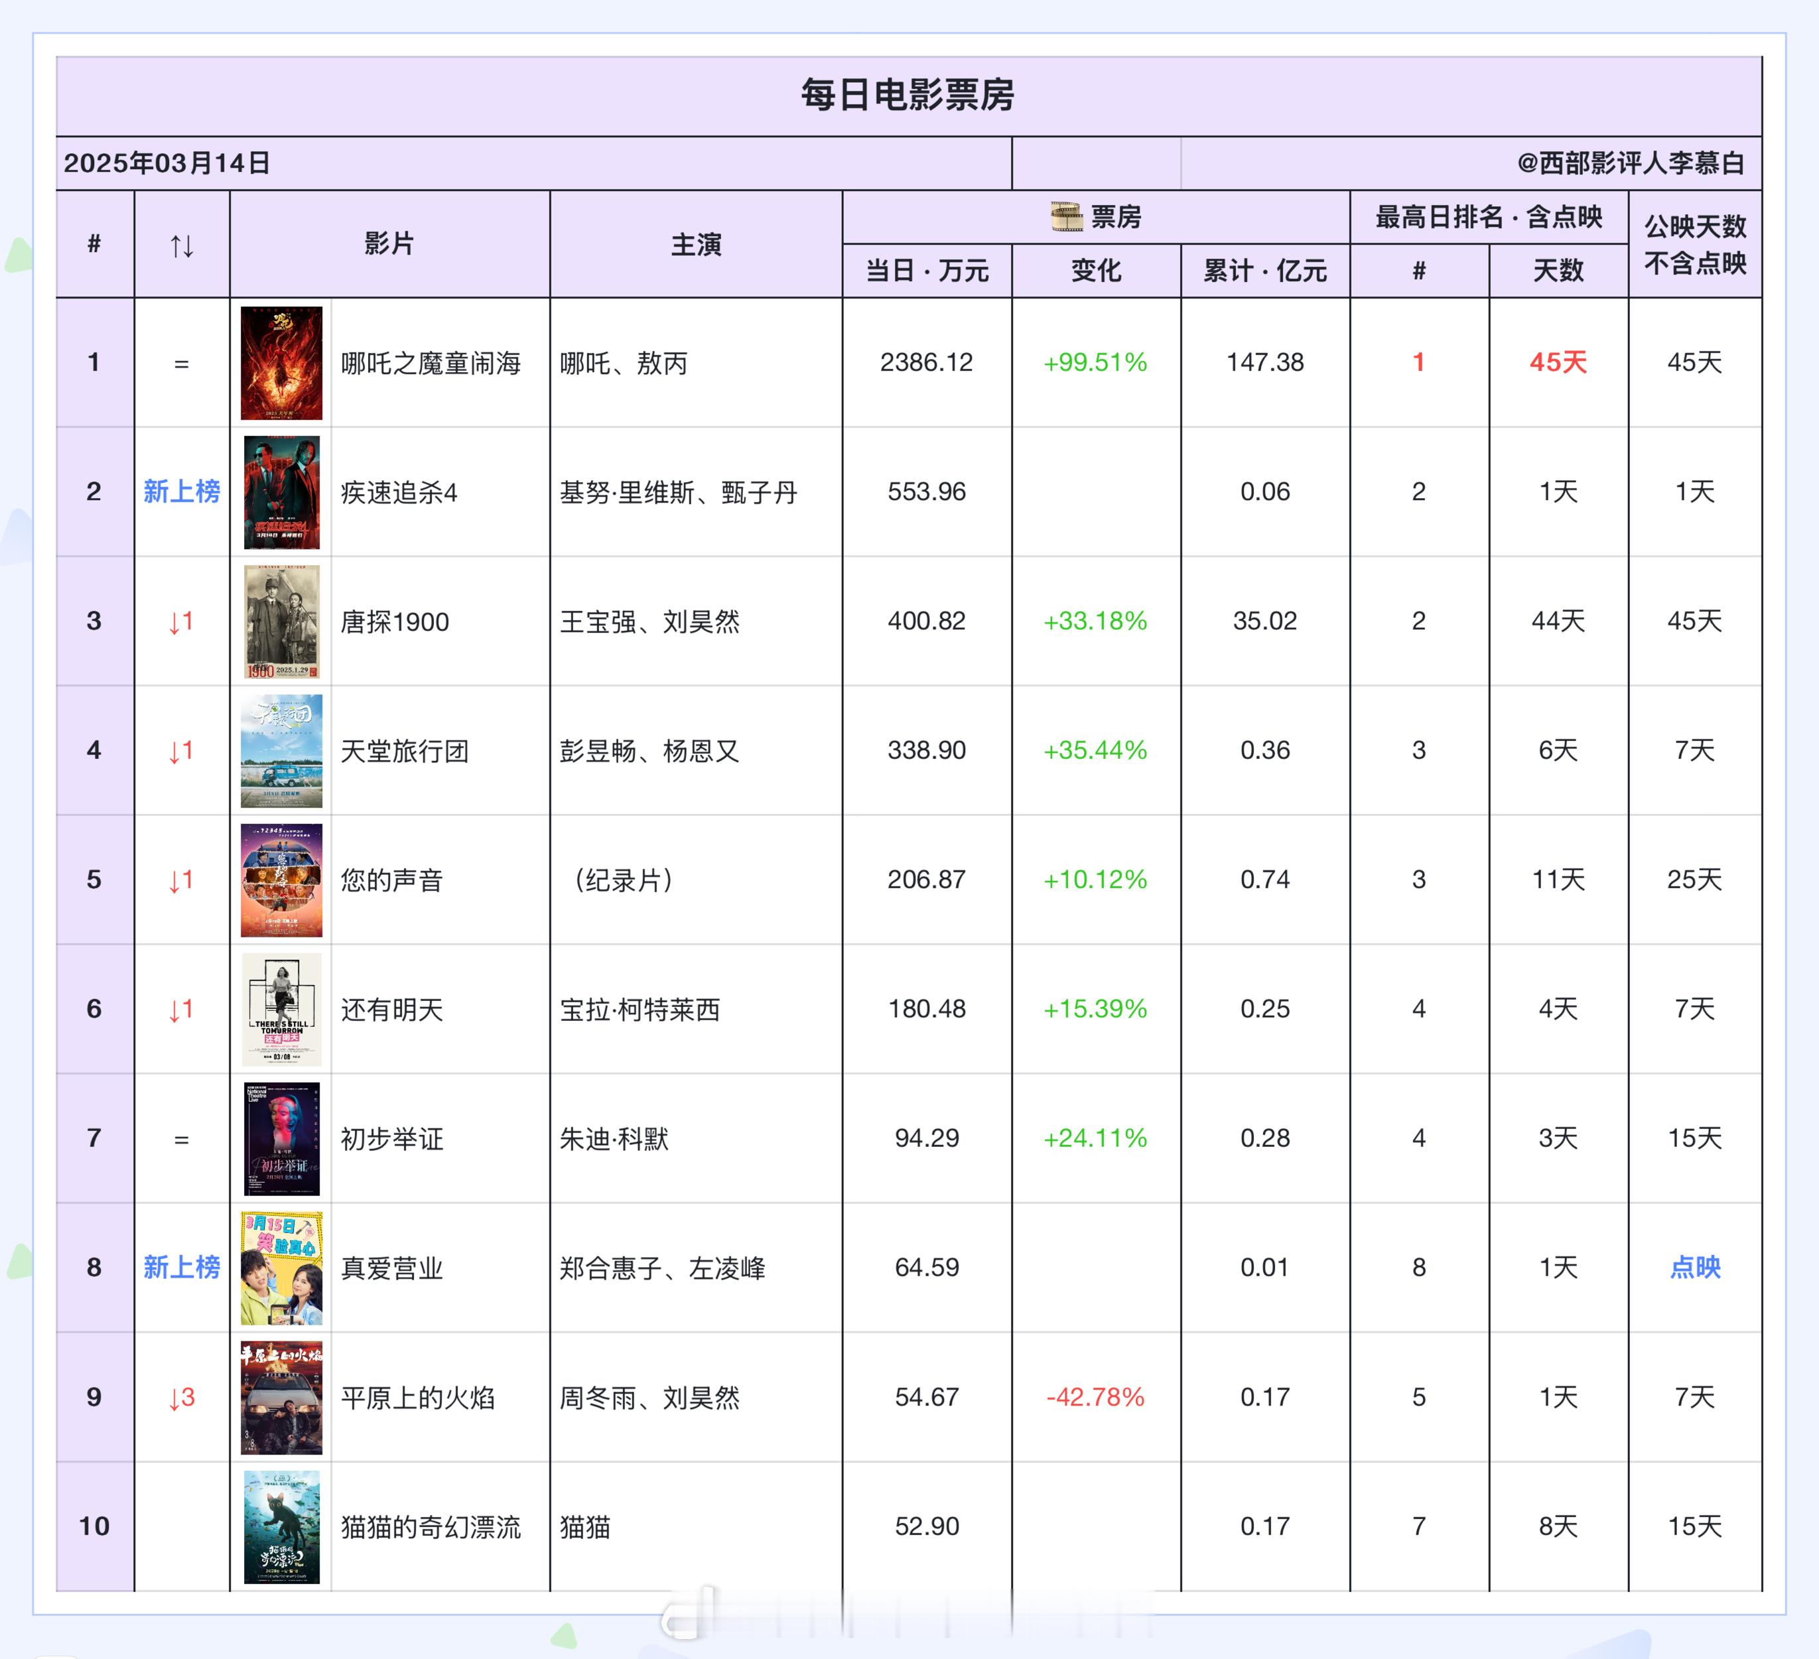Click the 每日电影票房 title
1819x1659 pixels.
[908, 95]
